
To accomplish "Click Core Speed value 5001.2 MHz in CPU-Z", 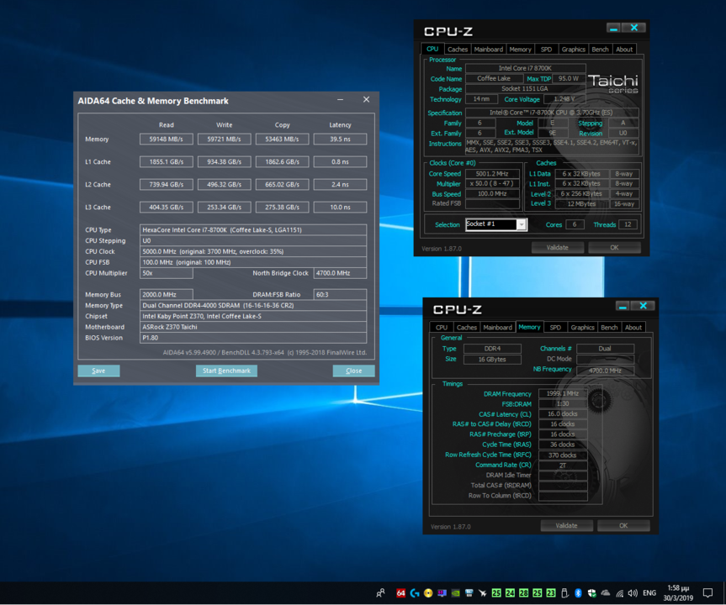I will [492, 173].
